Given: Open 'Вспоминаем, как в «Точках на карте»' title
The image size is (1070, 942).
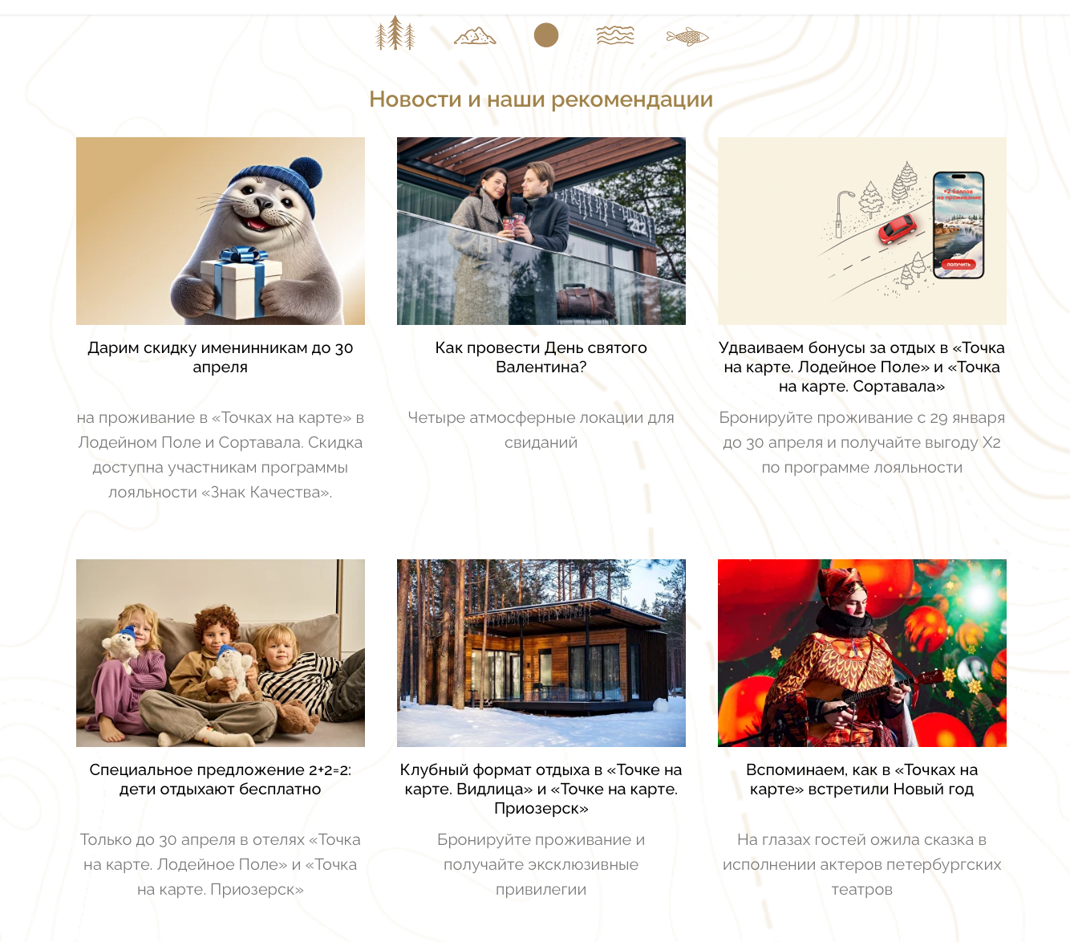Looking at the screenshot, I should [862, 779].
